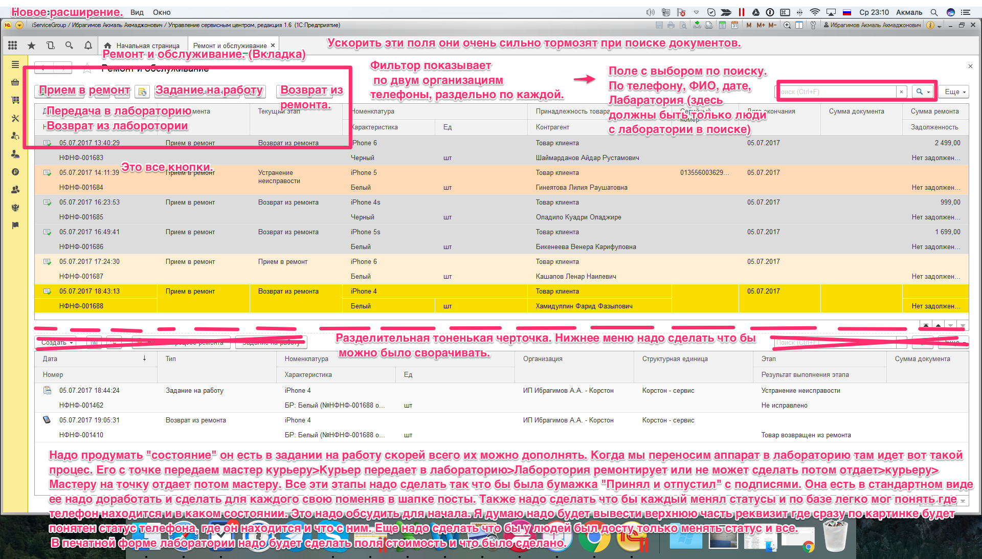Open the history icon in the tools panel
This screenshot has height=559, width=982.
coord(50,46)
